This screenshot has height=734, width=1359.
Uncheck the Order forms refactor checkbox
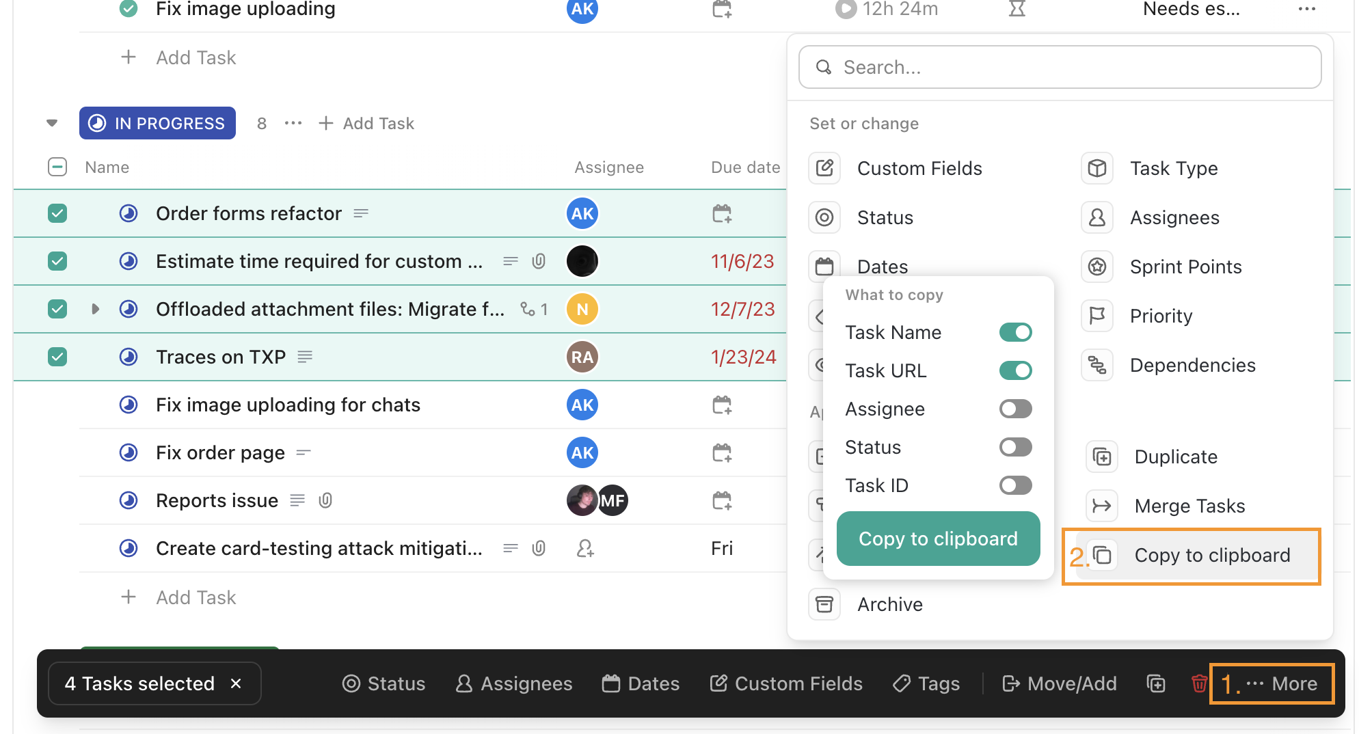pos(57,213)
